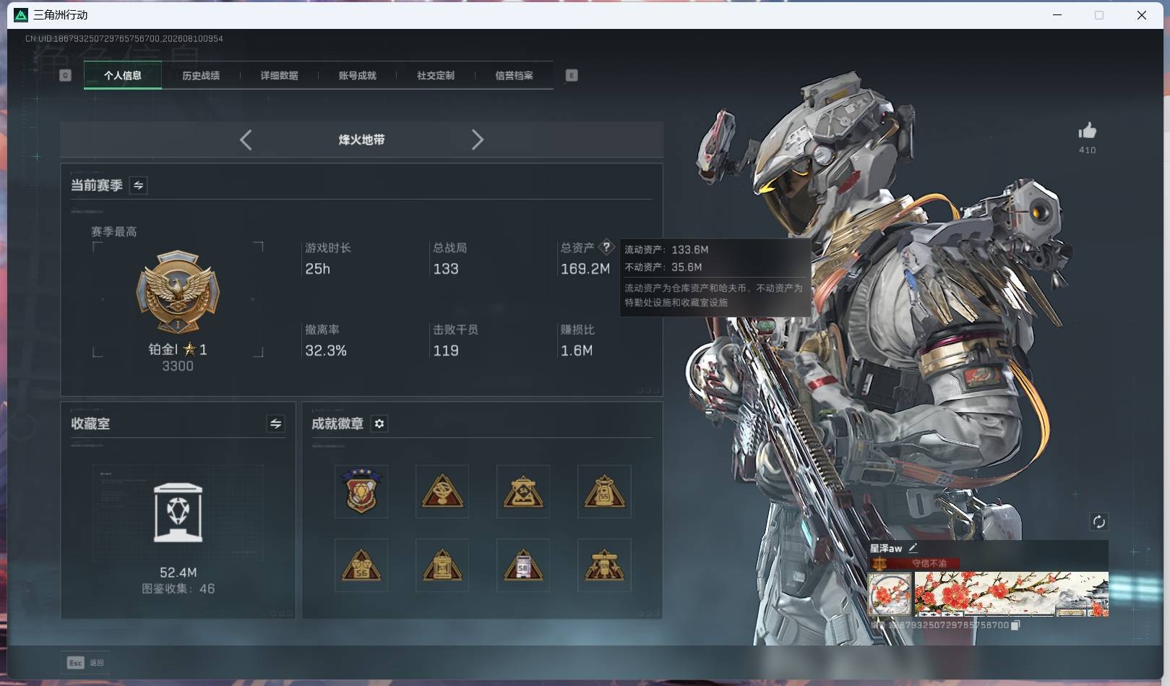Image resolution: width=1170 pixels, height=686 pixels.
Task: Click the like count 410
Action: pos(1087,150)
